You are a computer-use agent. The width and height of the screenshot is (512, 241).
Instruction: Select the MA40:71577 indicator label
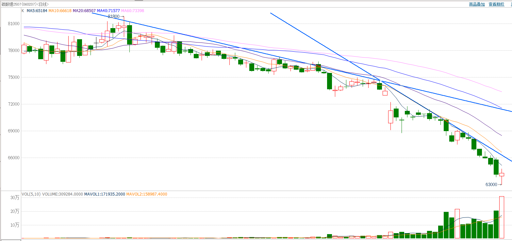coord(108,11)
